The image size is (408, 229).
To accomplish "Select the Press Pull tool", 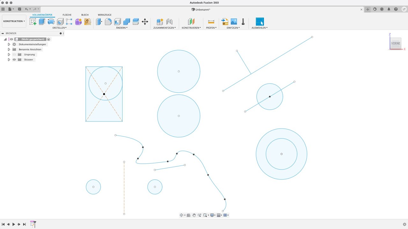I will pos(99,22).
